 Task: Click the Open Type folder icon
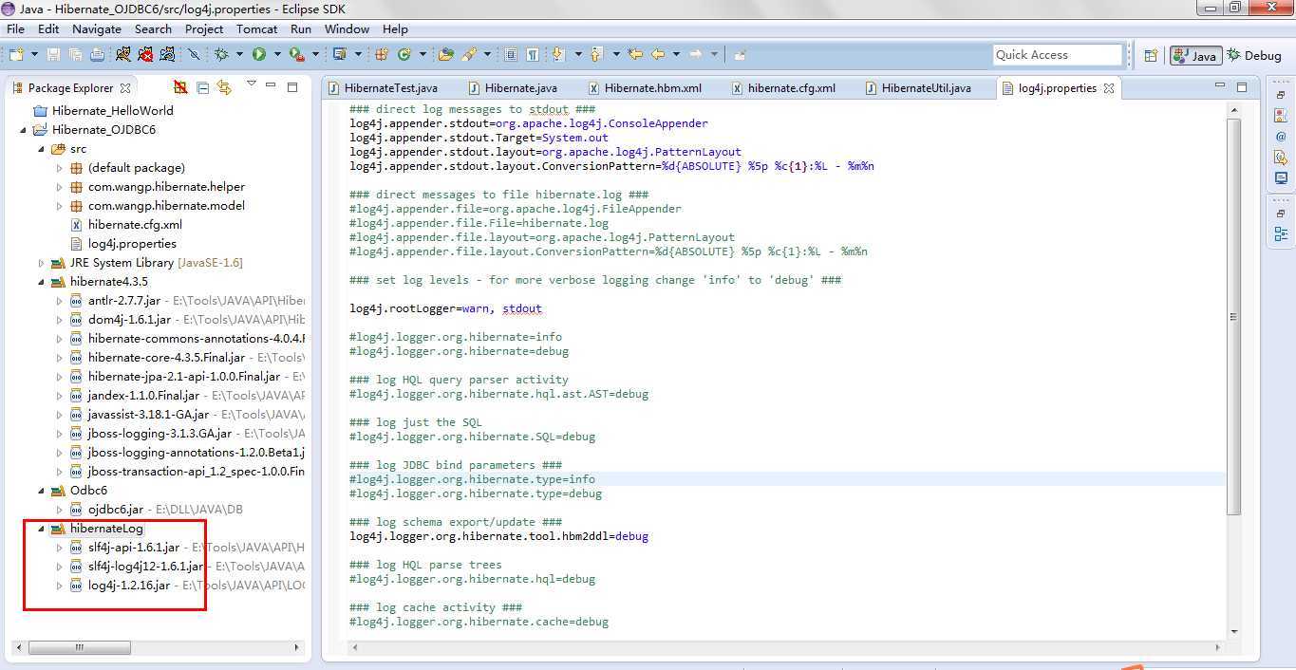tap(445, 55)
